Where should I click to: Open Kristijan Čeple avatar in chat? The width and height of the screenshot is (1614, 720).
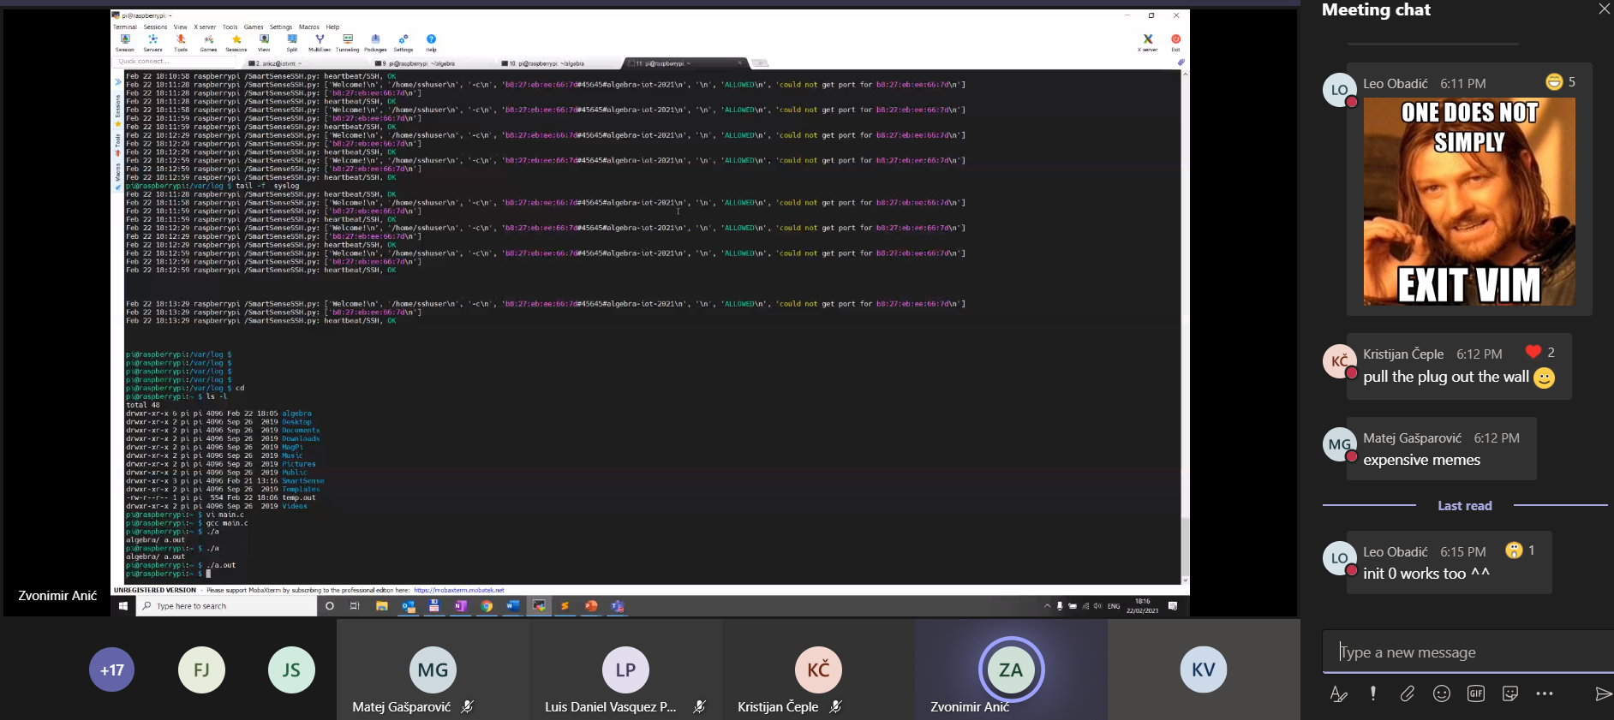1340,361
